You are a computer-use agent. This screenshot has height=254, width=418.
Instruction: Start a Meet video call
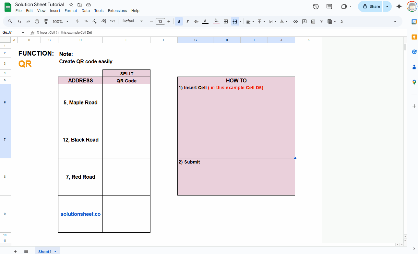346,6
